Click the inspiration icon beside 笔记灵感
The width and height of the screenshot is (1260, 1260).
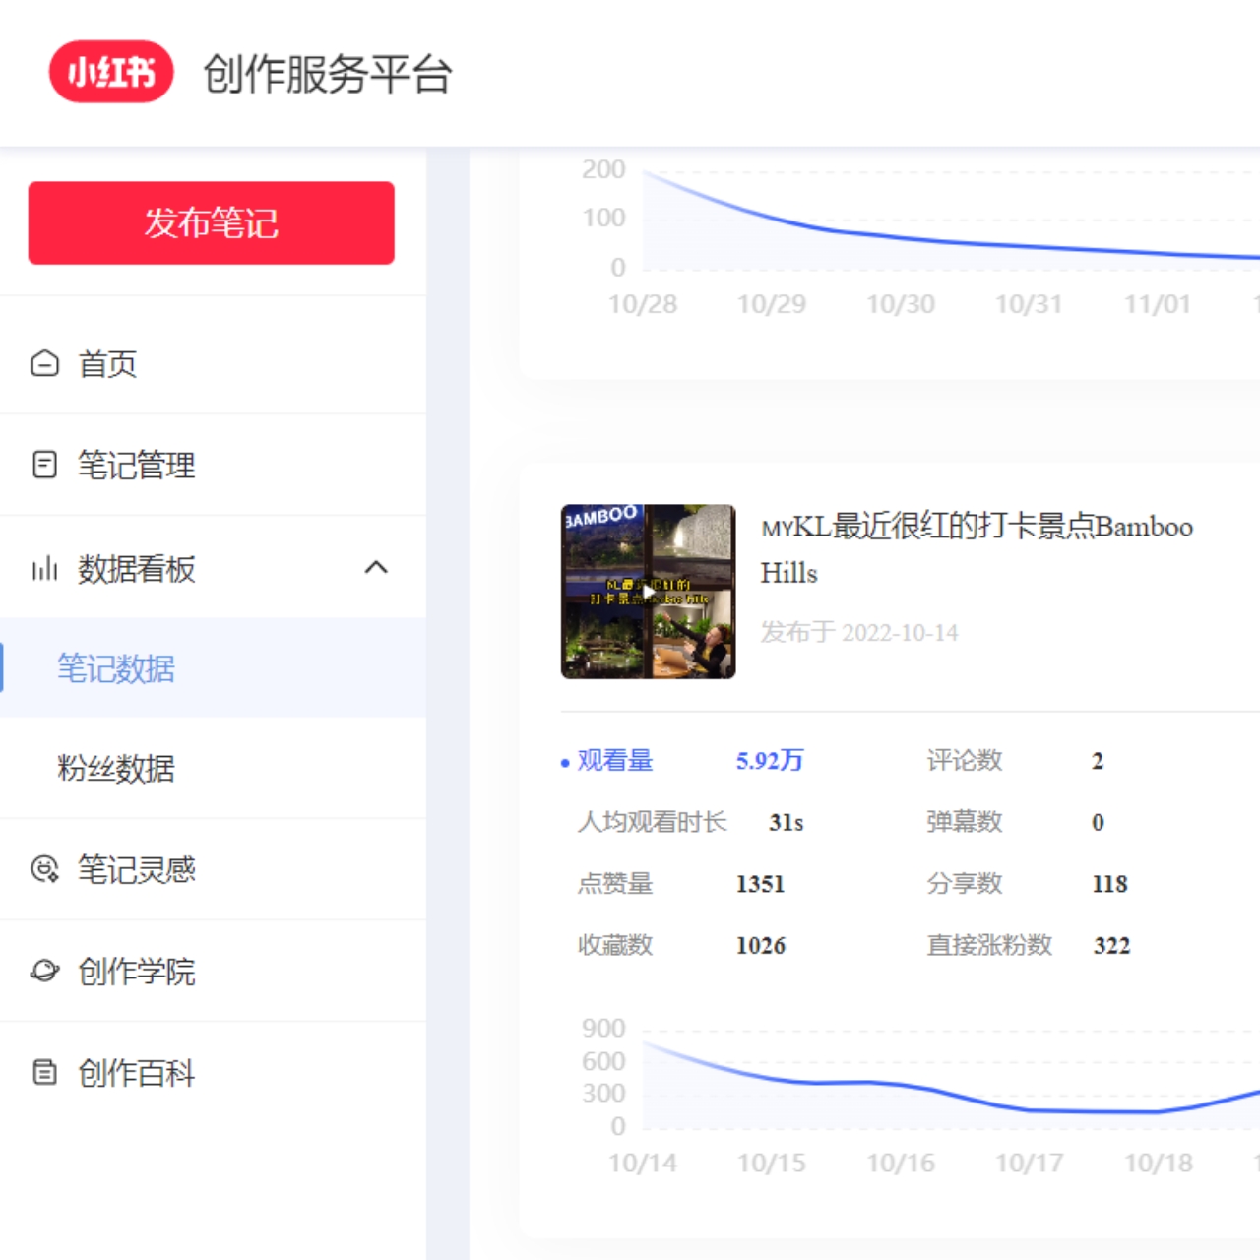click(x=45, y=869)
